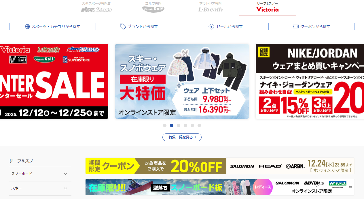Open the 20%OFF limited coupon banner
The image size is (364, 199).
point(220,166)
